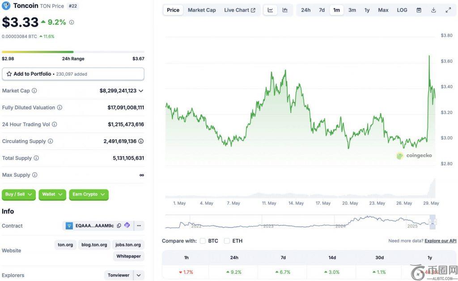
Task: Enable the BTC comparison checkbox
Action: [x=203, y=241]
